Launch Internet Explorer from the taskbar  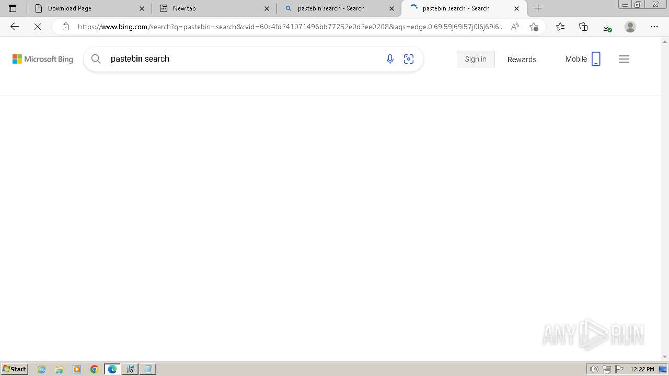(x=42, y=369)
